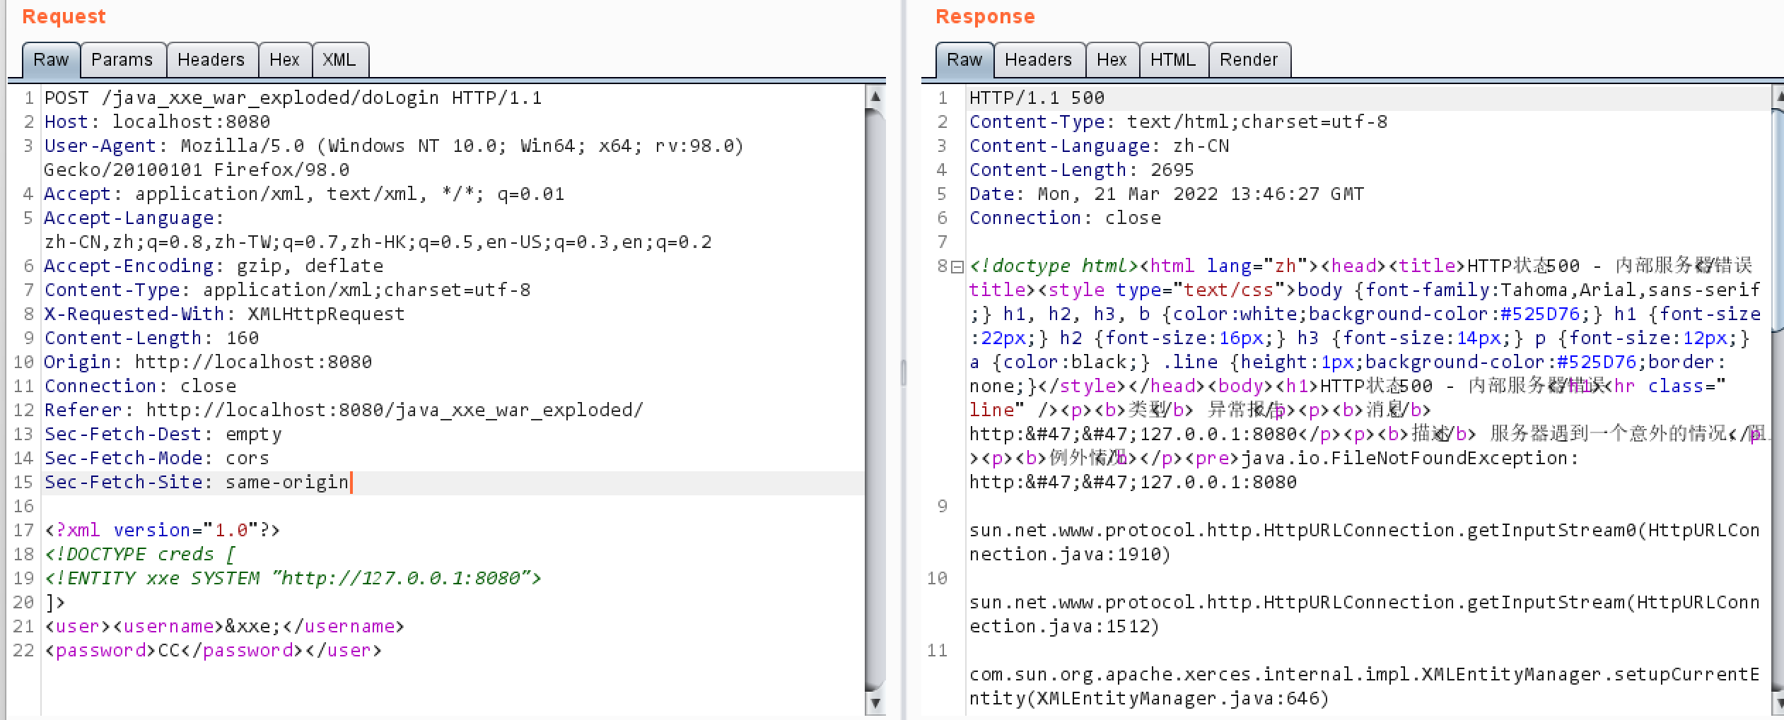Image resolution: width=1784 pixels, height=720 pixels.
Task: Click the response Connection: close line
Action: 1065,218
